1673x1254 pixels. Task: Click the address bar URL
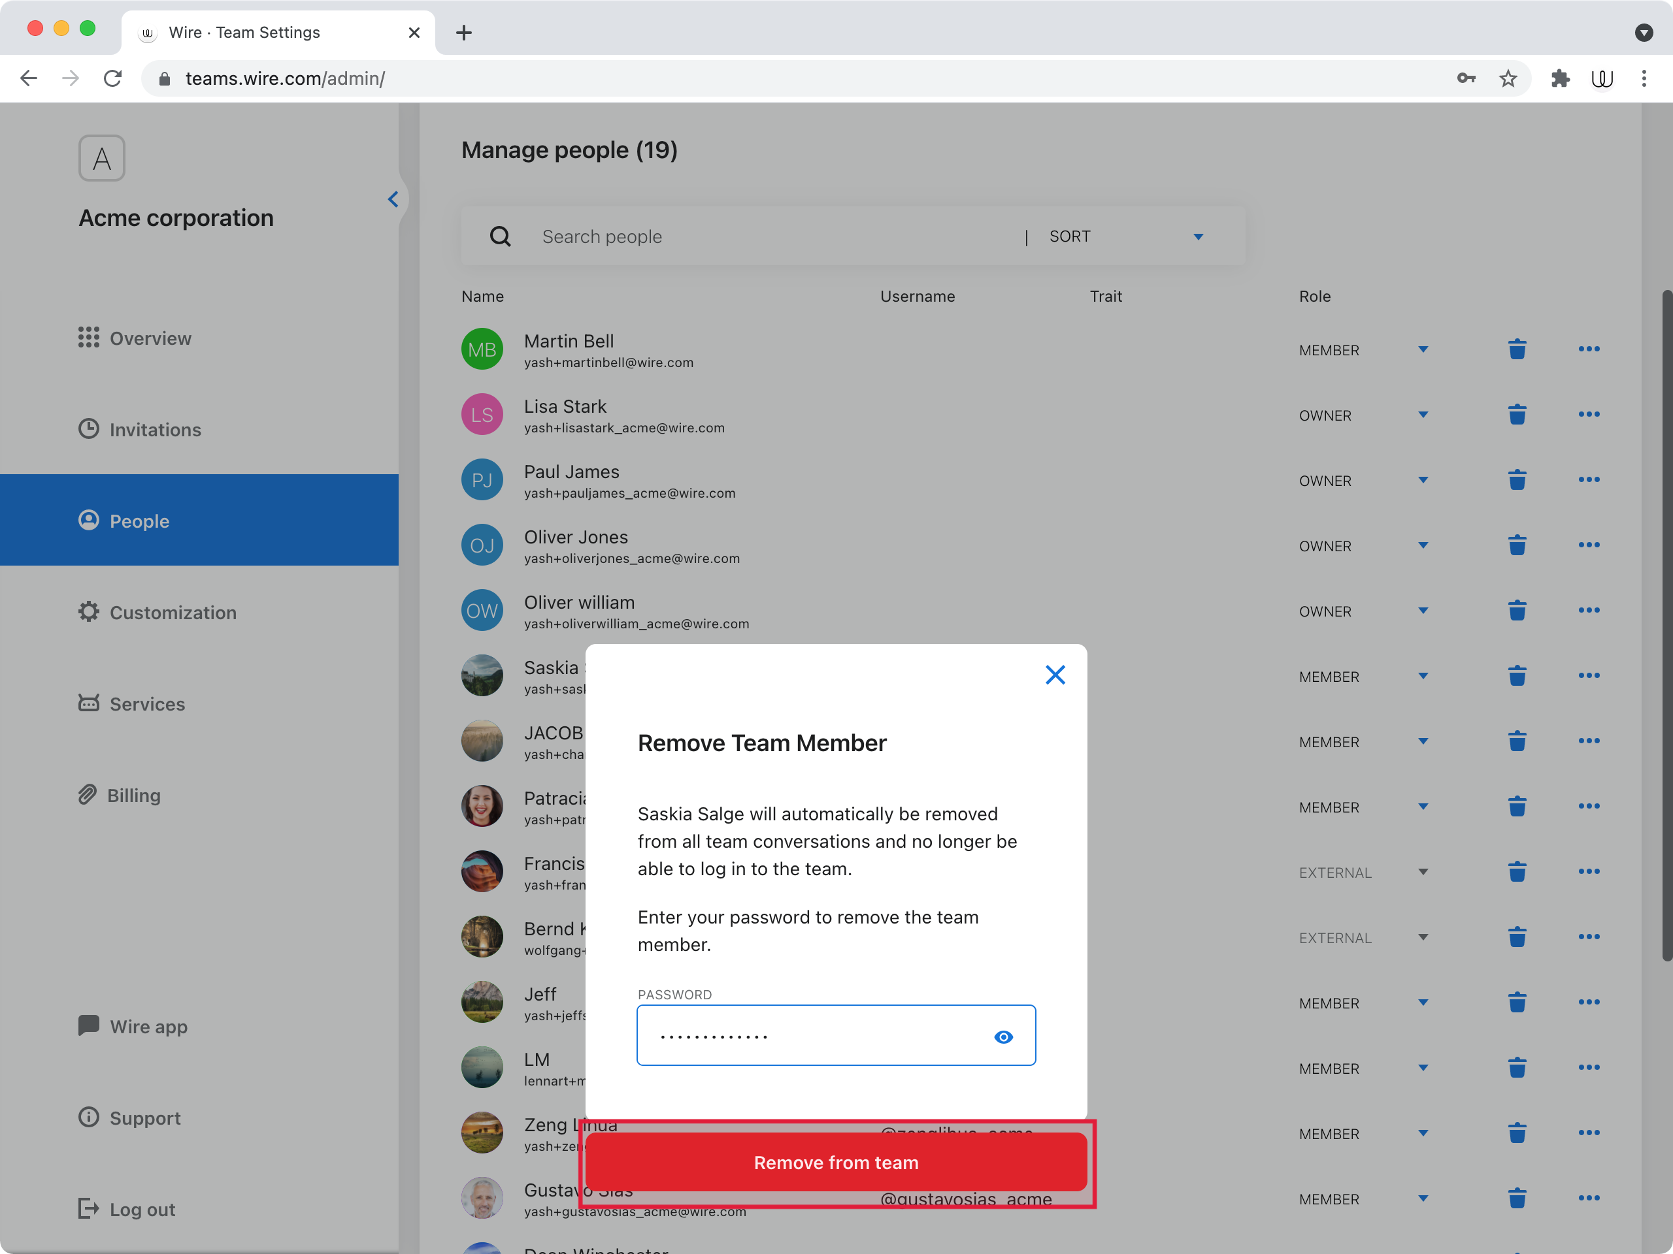pyautogui.click(x=285, y=78)
